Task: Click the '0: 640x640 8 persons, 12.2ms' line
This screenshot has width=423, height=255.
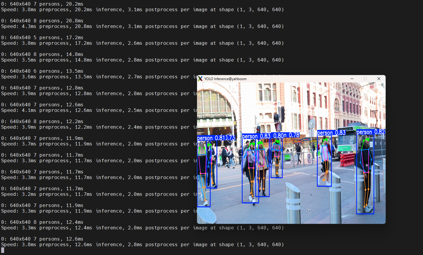Action: (42, 122)
